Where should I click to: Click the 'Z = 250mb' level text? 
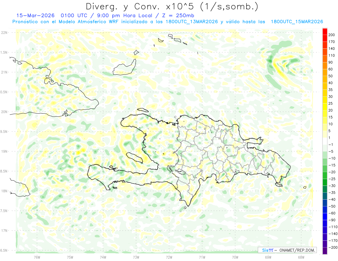point(178,15)
